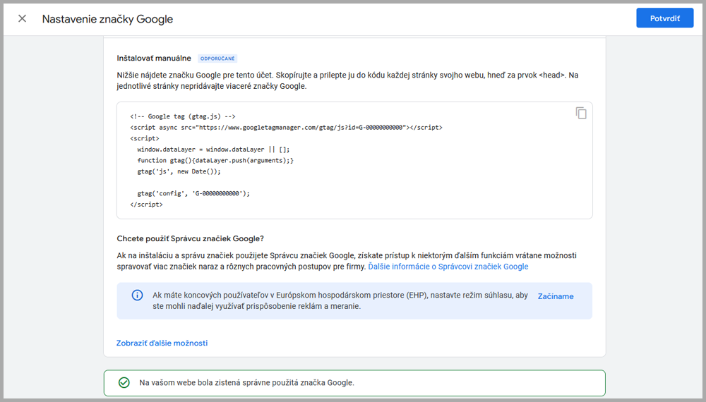Close the Google tag setup dialog
This screenshot has height=402, width=706.
coord(23,19)
